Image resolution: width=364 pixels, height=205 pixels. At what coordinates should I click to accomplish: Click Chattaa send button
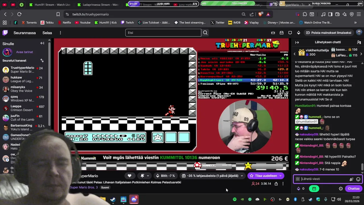(353, 188)
